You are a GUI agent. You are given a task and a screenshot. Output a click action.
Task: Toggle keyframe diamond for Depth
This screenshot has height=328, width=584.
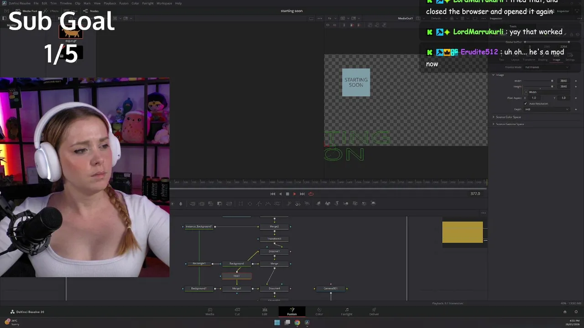[576, 109]
